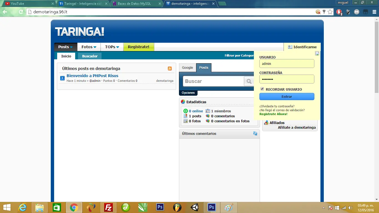Show hidden system tray icons

pyautogui.click(x=324, y=208)
